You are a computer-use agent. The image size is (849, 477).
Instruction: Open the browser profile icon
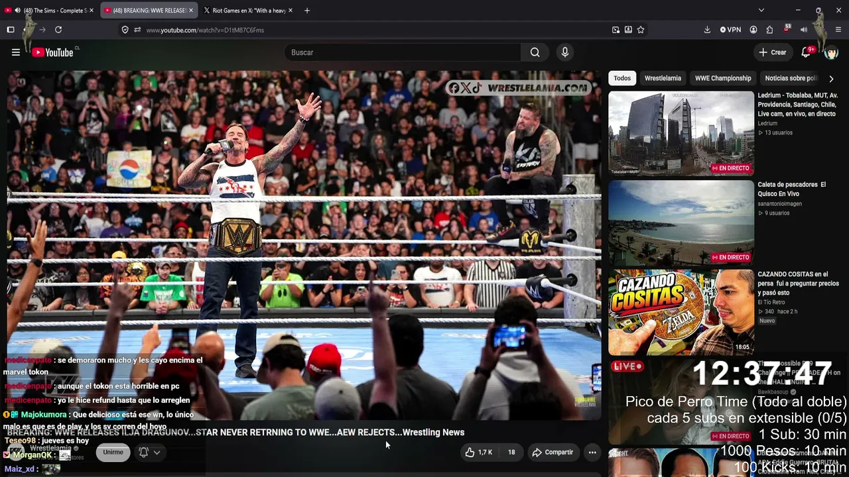tap(753, 30)
